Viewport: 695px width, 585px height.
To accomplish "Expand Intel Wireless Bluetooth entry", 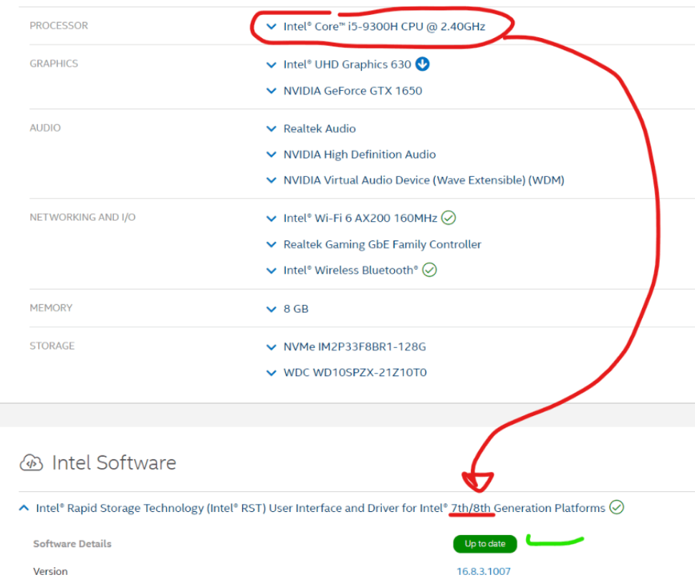I will click(272, 271).
